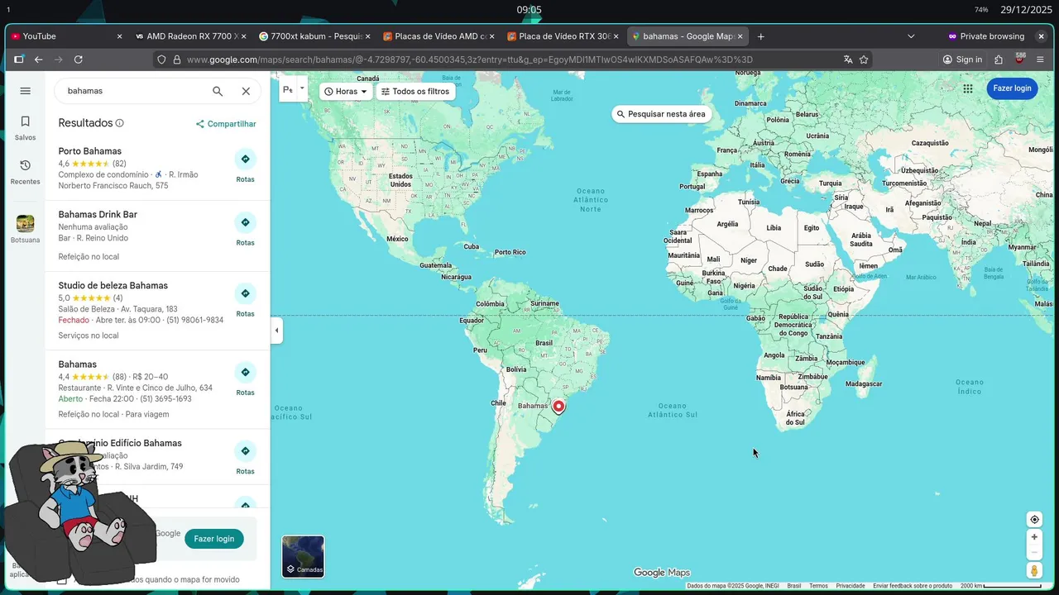Screen dimensions: 1059x595
Task: Zoom out with the minus button
Action: (x=1034, y=553)
